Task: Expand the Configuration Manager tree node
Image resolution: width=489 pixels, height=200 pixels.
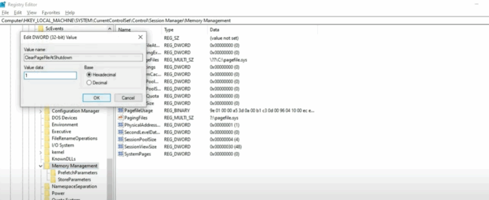Action: [41, 111]
